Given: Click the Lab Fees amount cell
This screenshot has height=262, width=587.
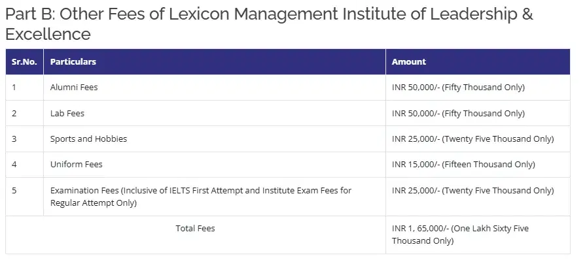Looking at the screenshot, I should tap(458, 113).
